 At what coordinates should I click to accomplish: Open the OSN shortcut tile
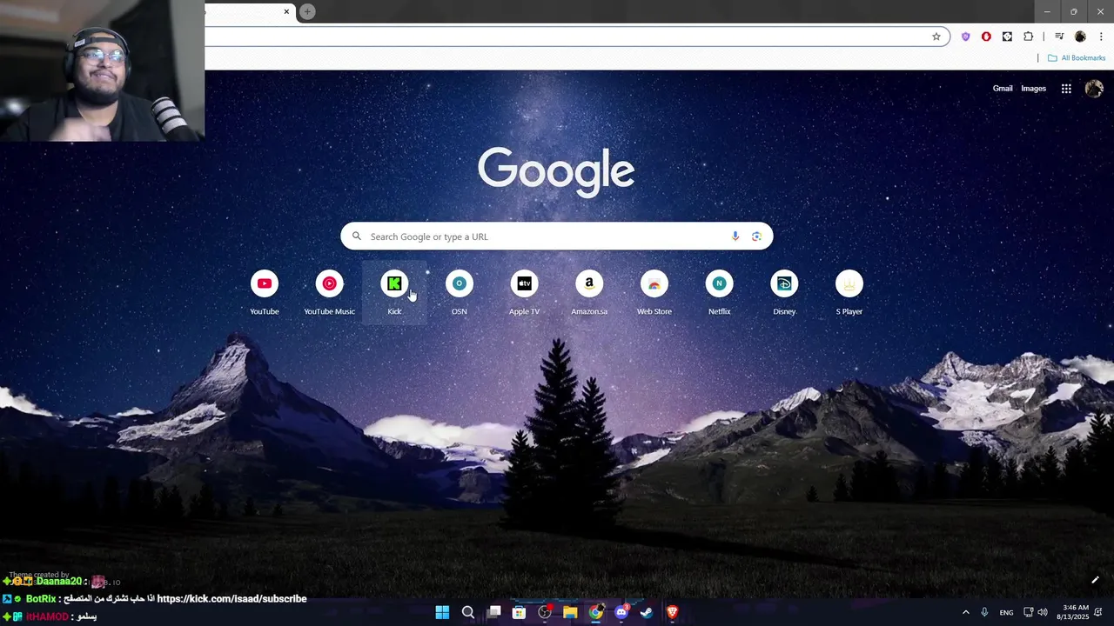460,293
